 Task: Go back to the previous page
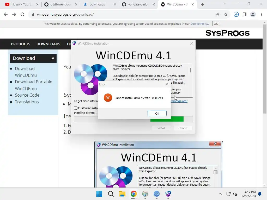[6, 15]
